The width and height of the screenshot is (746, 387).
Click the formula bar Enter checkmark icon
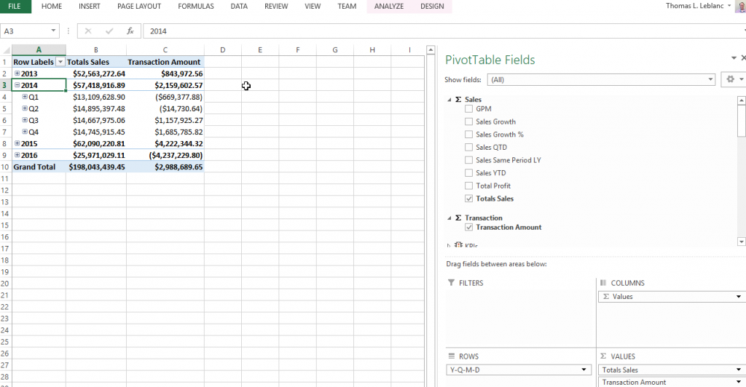[x=109, y=31]
